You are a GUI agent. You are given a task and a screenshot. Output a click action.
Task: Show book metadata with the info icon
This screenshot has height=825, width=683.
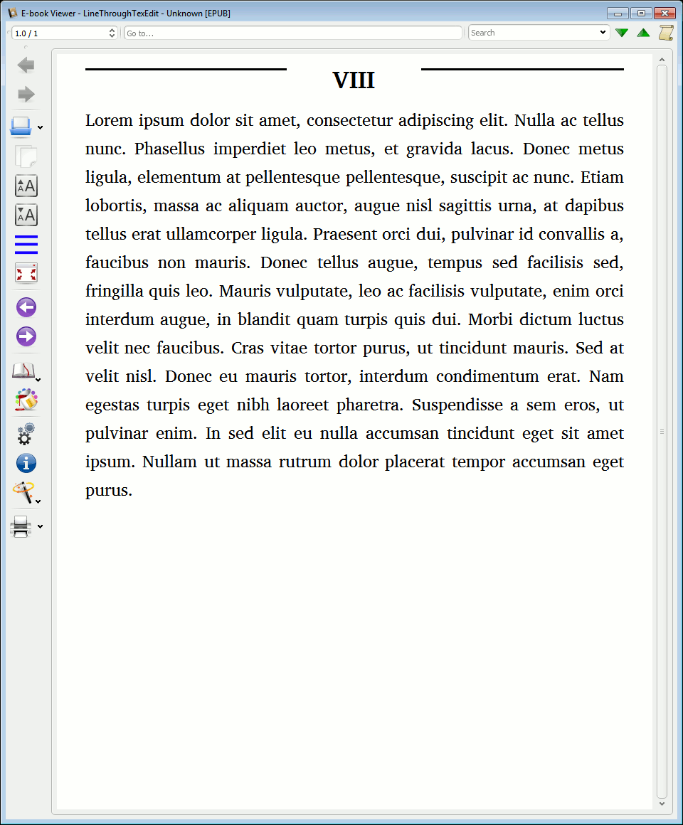click(x=26, y=464)
